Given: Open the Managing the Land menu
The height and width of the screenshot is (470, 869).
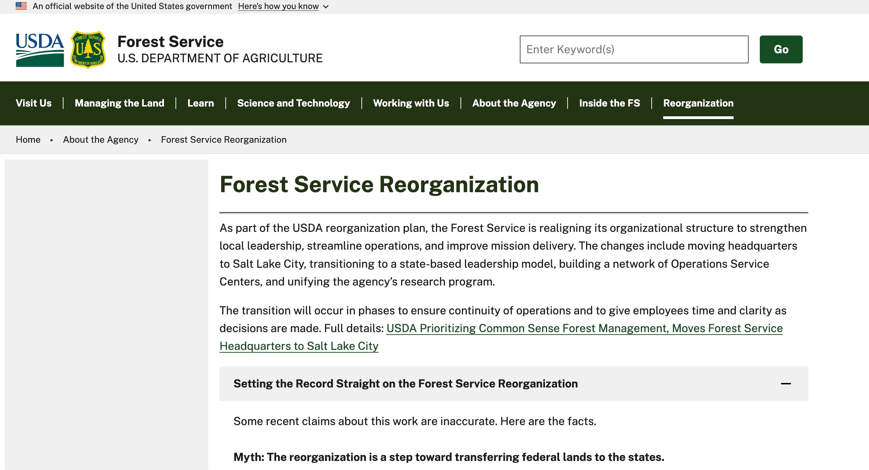Looking at the screenshot, I should tap(119, 103).
